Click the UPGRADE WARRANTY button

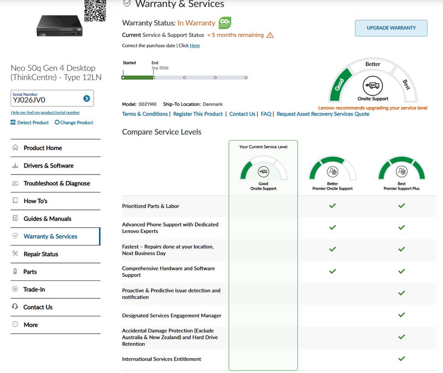tap(391, 28)
